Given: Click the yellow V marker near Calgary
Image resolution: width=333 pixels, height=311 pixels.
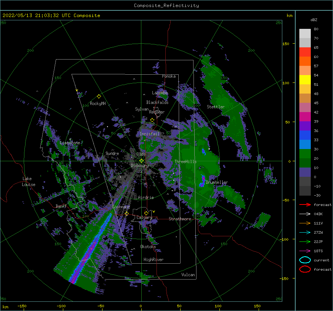Looking at the screenshot, I should [x=154, y=212].
